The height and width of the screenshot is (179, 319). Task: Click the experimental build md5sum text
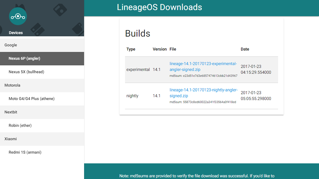click(204, 76)
